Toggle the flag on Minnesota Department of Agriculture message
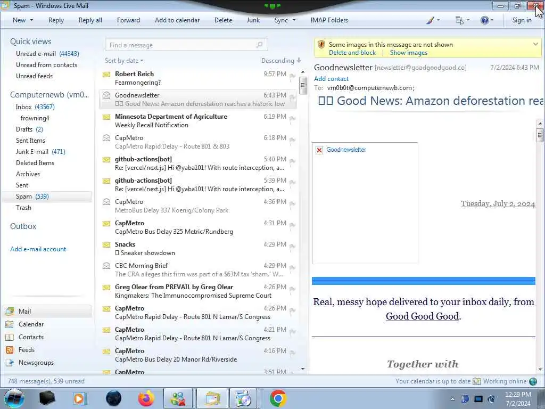This screenshot has width=545, height=409. 292,119
